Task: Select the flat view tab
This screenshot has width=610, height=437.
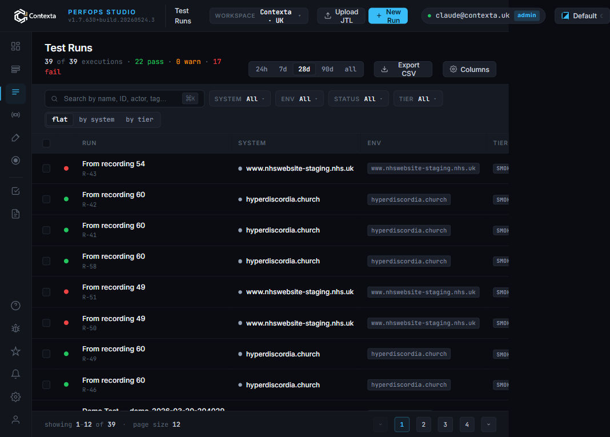Action: click(59, 119)
